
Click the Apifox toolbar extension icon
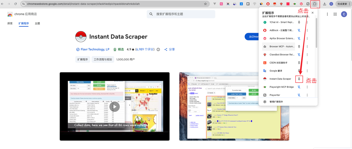click(x=301, y=4)
